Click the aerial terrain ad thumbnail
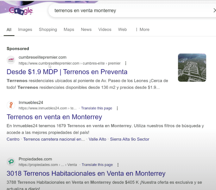The height and width of the screenshot is (190, 216). click(192, 68)
